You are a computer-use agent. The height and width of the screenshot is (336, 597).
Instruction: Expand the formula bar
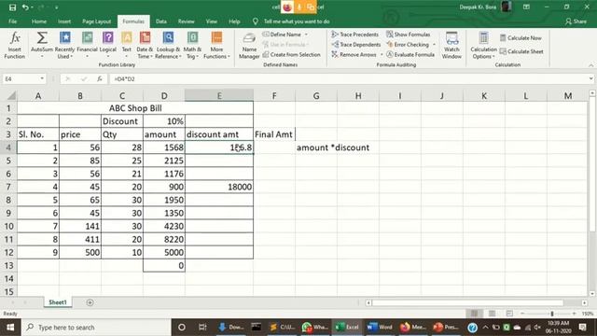pos(590,78)
